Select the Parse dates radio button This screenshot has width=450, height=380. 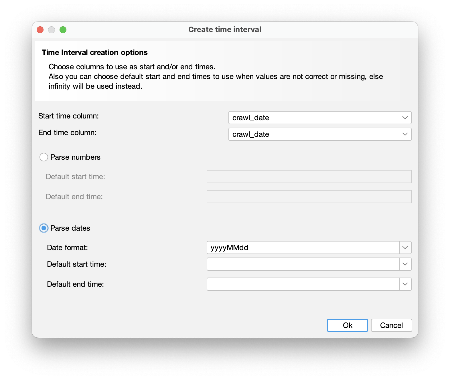(44, 228)
